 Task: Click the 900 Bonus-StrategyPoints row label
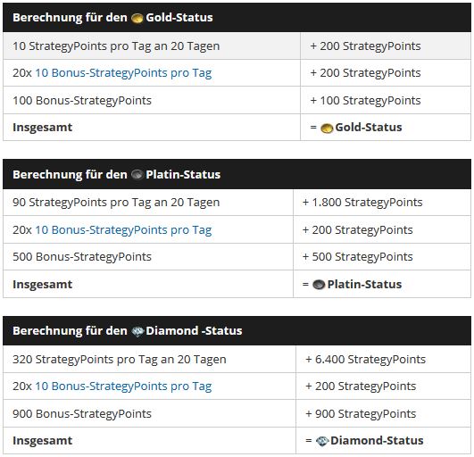[x=82, y=414]
